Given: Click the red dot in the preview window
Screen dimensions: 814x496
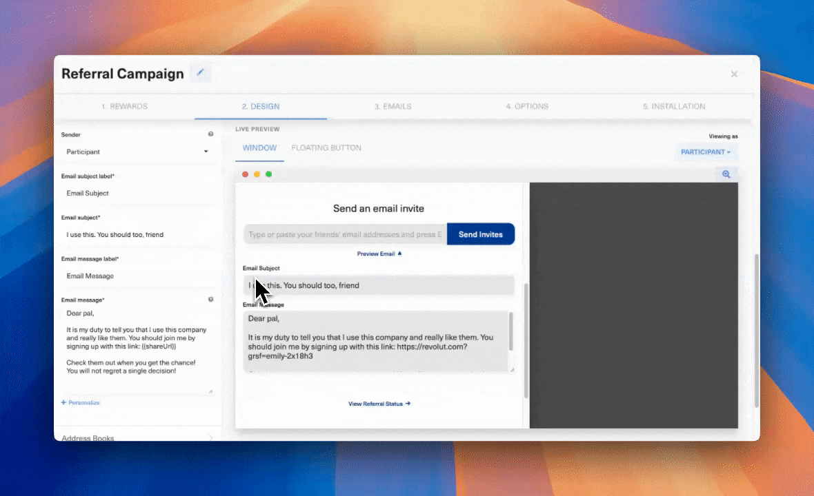Looking at the screenshot, I should point(246,174).
